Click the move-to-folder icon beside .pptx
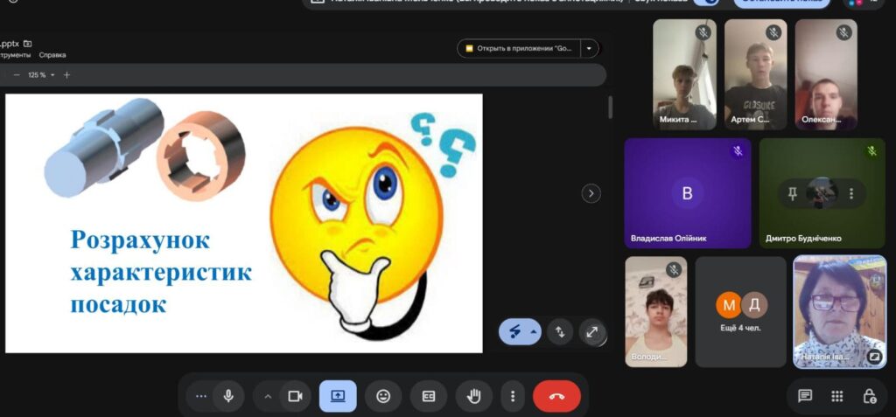 27,44
